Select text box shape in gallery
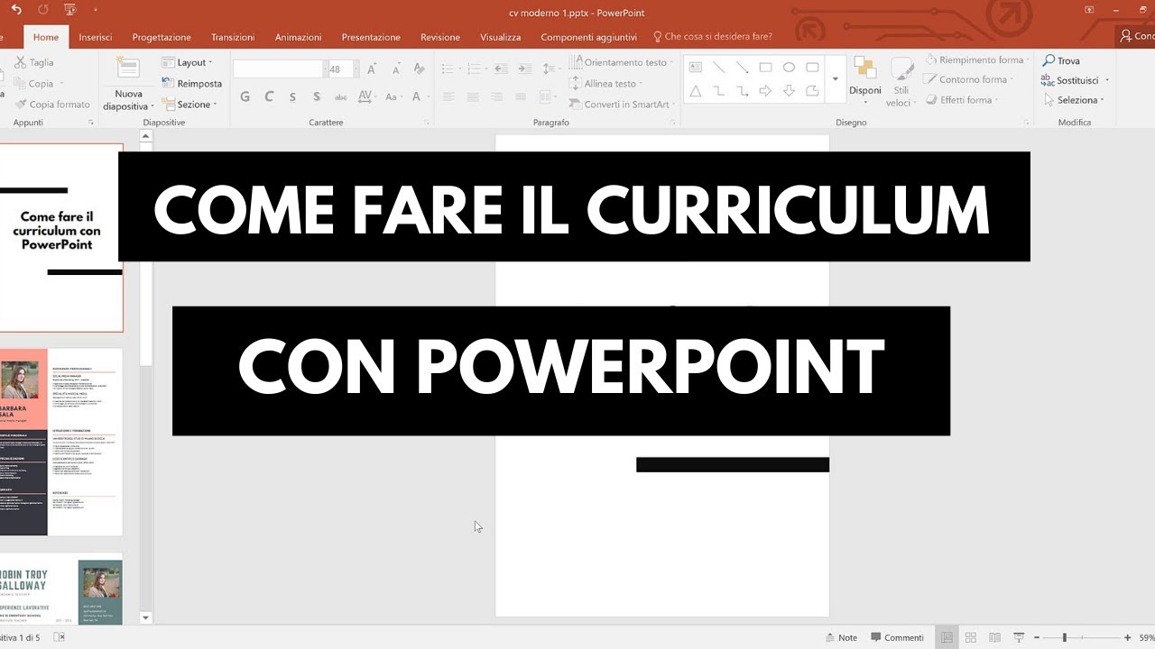Viewport: 1155px width, 649px height. tap(696, 68)
